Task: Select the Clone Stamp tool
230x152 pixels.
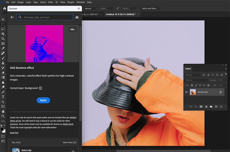Action: pyautogui.click(x=3, y=63)
